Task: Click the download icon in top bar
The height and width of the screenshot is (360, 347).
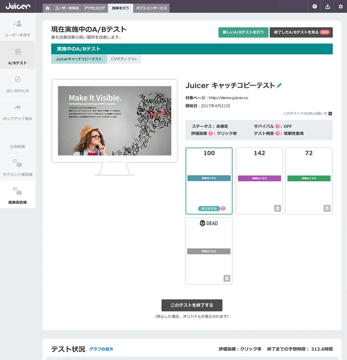Action: click(x=328, y=7)
